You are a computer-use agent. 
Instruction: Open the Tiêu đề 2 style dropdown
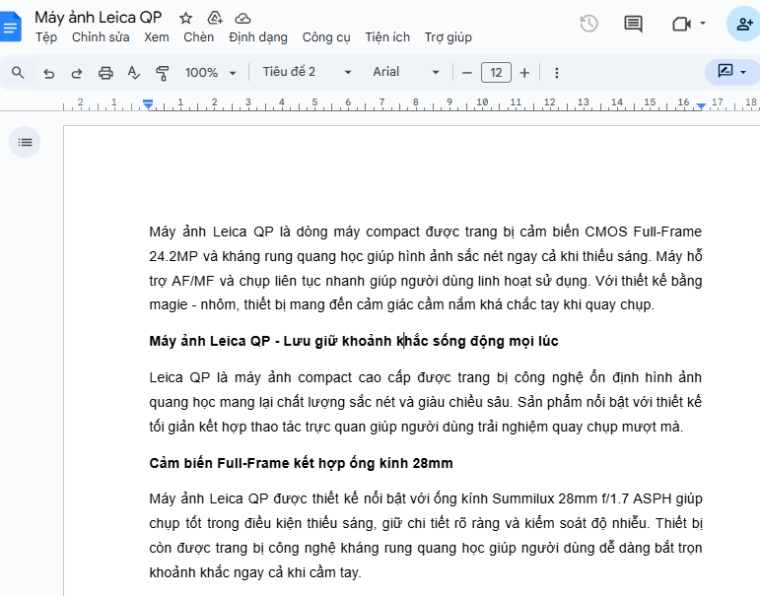pyautogui.click(x=307, y=72)
